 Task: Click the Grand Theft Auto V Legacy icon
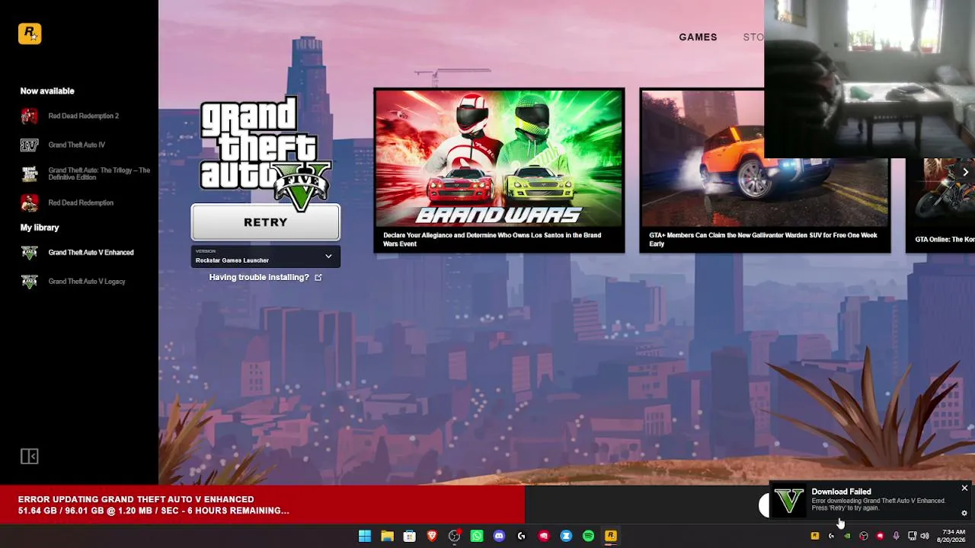pos(29,282)
